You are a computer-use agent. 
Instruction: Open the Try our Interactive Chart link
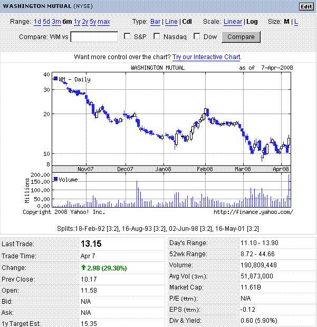click(x=206, y=57)
